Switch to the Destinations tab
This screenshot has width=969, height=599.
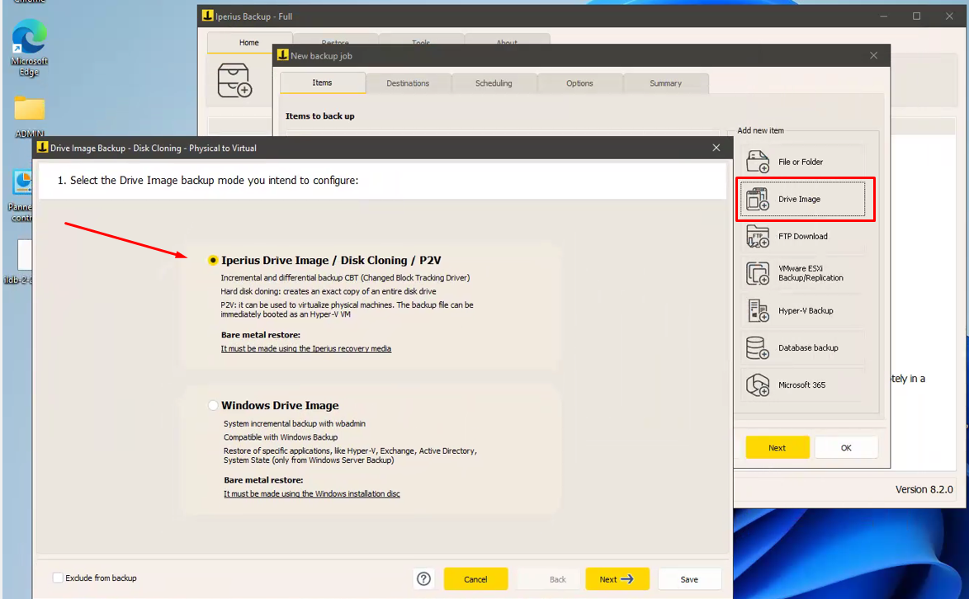point(408,83)
